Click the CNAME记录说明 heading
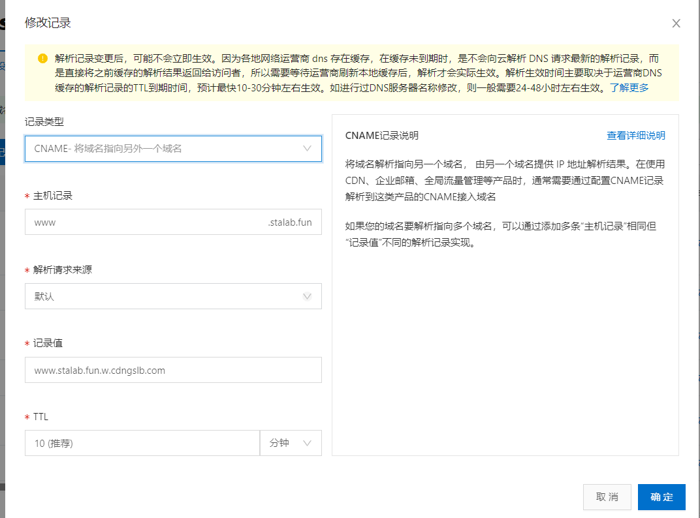 [382, 136]
